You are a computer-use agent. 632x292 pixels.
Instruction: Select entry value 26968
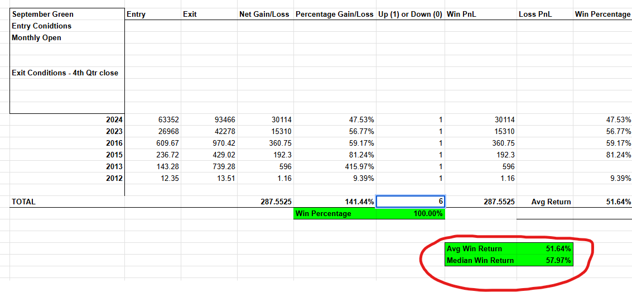pyautogui.click(x=153, y=131)
